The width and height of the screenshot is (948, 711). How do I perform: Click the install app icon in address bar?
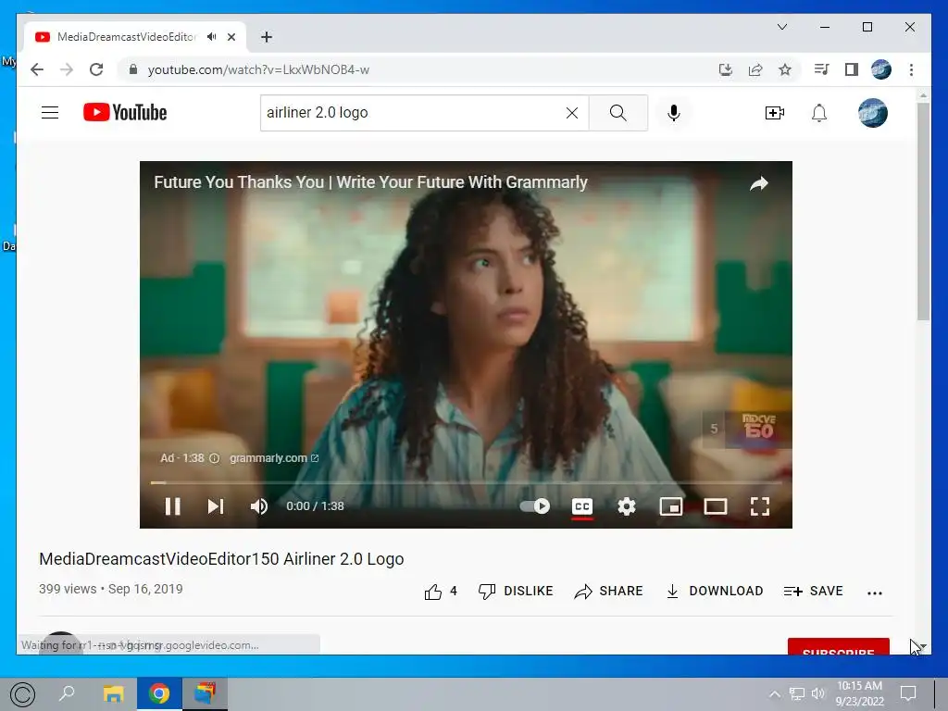point(726,69)
